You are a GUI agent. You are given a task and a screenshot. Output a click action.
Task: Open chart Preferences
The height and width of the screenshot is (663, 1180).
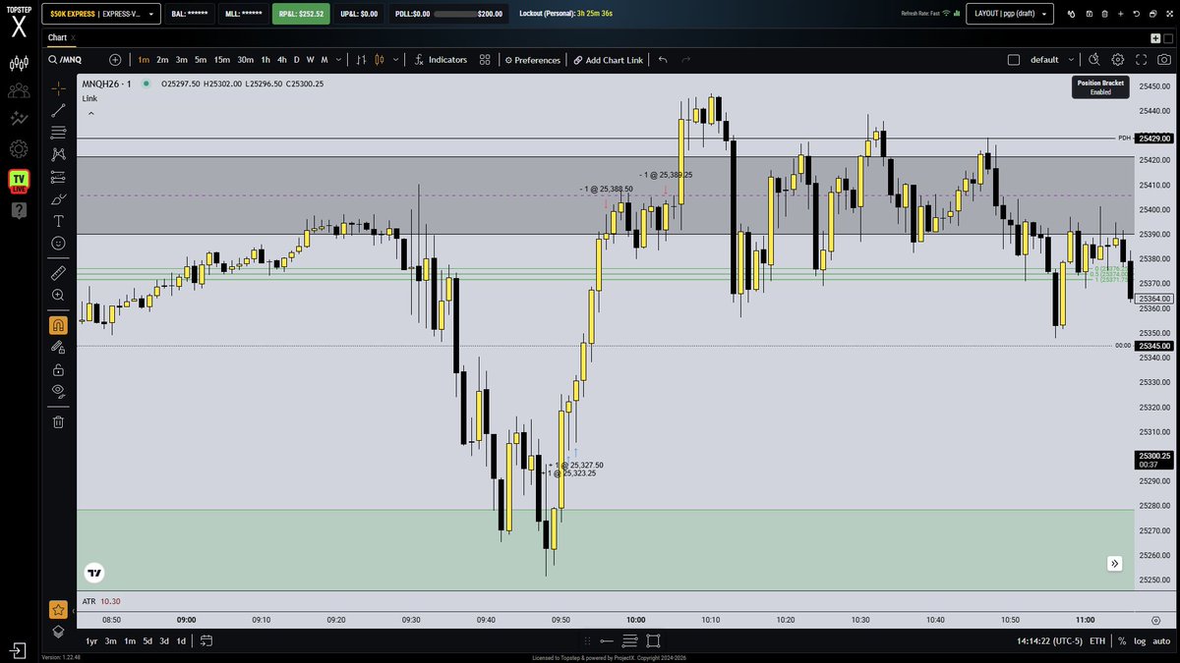click(x=532, y=60)
